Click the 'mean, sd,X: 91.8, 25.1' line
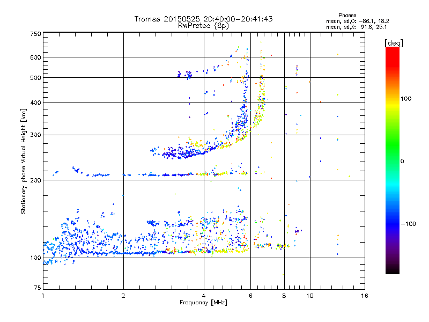429x322 pixels. [x=356, y=27]
